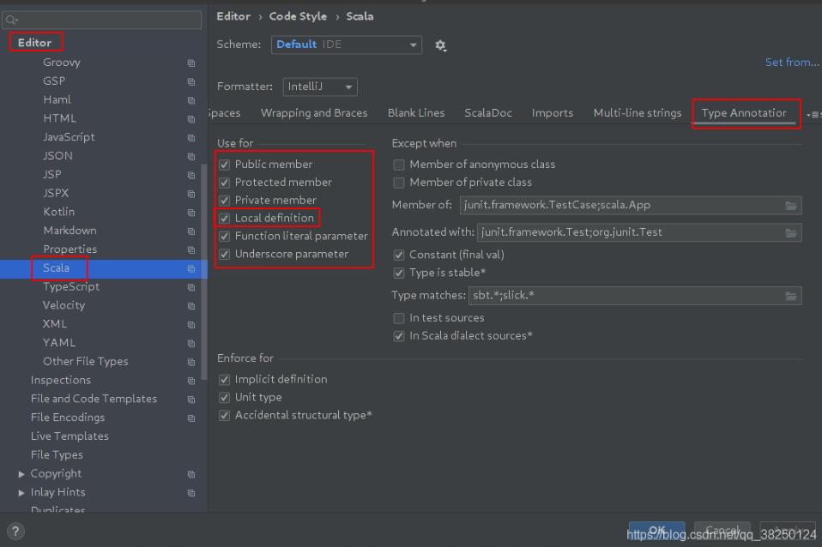Expand the Copyright tree node

click(x=21, y=474)
